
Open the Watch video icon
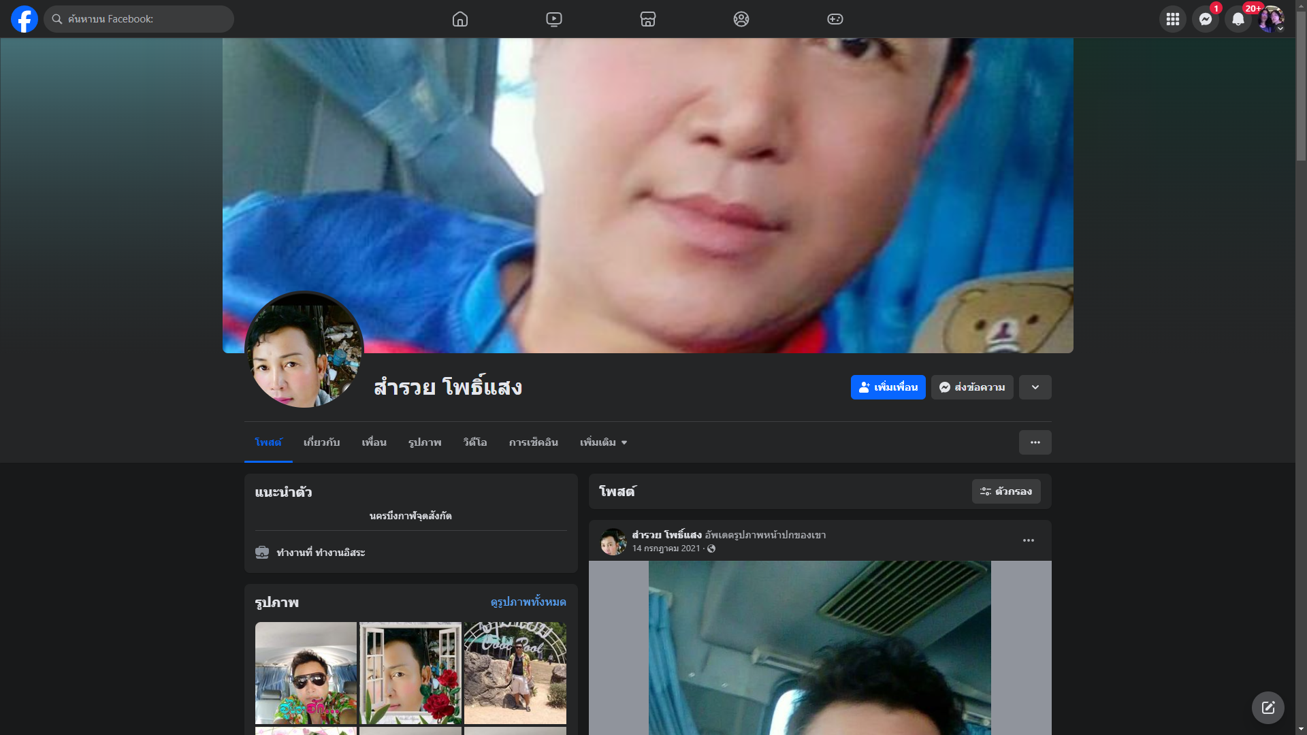tap(554, 19)
